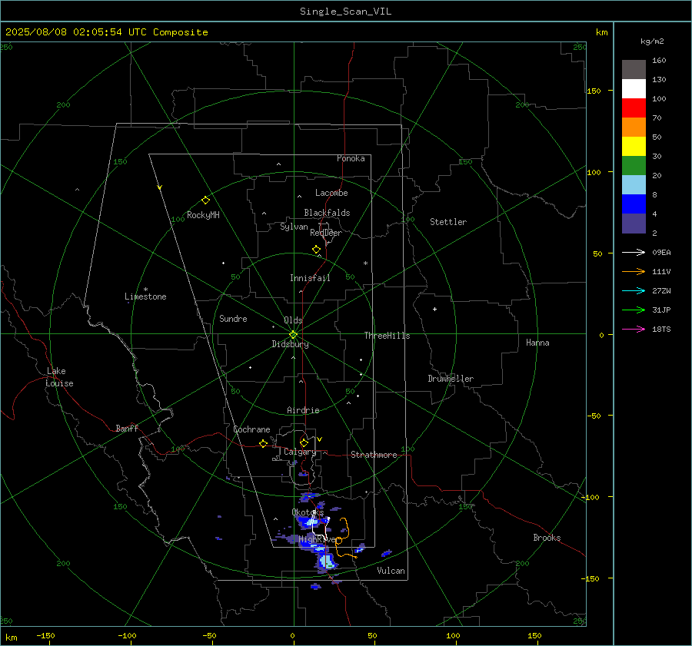The height and width of the screenshot is (646, 692).
Task: Click the Drumheller town label
Action: tap(451, 379)
